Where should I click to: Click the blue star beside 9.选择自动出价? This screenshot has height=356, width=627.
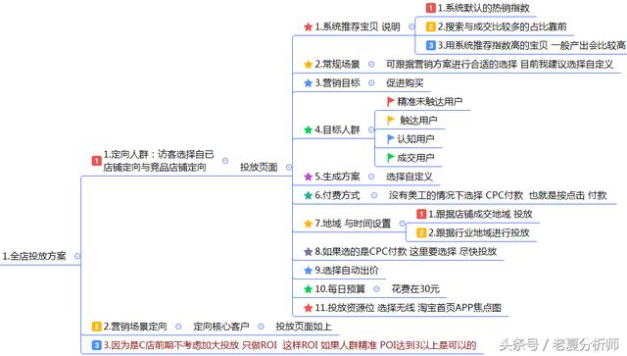[x=308, y=271]
